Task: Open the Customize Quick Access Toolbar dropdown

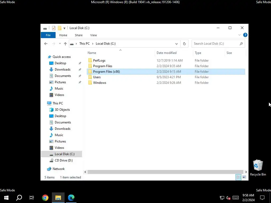Action: (64, 28)
